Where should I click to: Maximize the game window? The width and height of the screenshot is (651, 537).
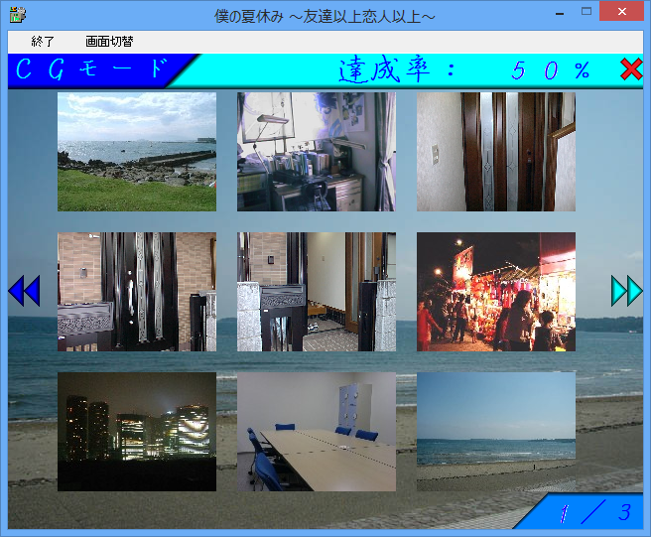coord(586,13)
